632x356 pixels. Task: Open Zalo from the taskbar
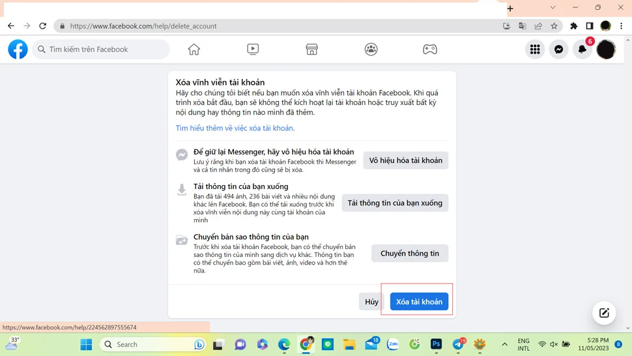pos(393,344)
